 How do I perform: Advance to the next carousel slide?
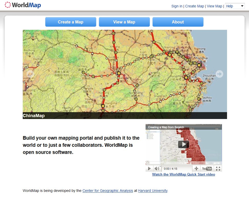click(x=219, y=74)
